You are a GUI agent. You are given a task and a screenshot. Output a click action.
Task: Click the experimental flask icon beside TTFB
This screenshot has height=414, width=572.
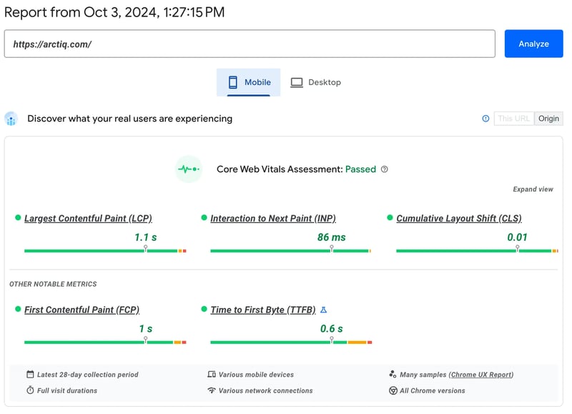(323, 310)
